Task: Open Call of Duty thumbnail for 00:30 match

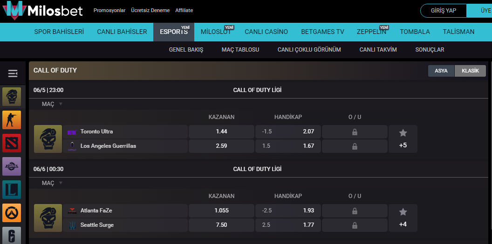Action: coord(48,218)
